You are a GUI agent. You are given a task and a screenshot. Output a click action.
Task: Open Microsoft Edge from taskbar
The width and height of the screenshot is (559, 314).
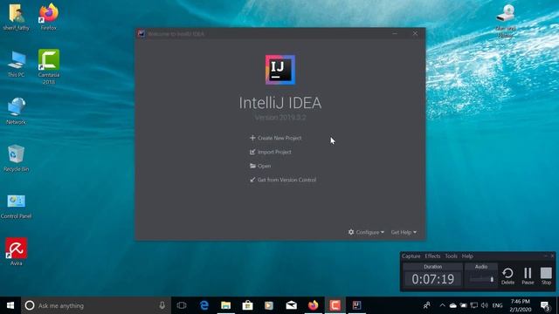[204, 305]
